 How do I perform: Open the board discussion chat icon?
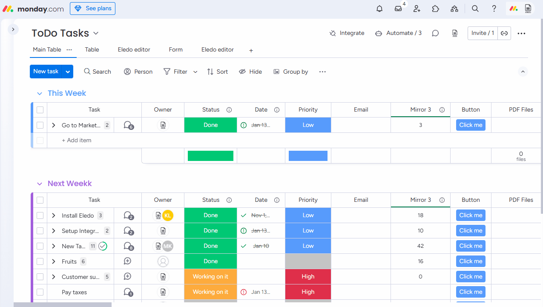(x=435, y=33)
